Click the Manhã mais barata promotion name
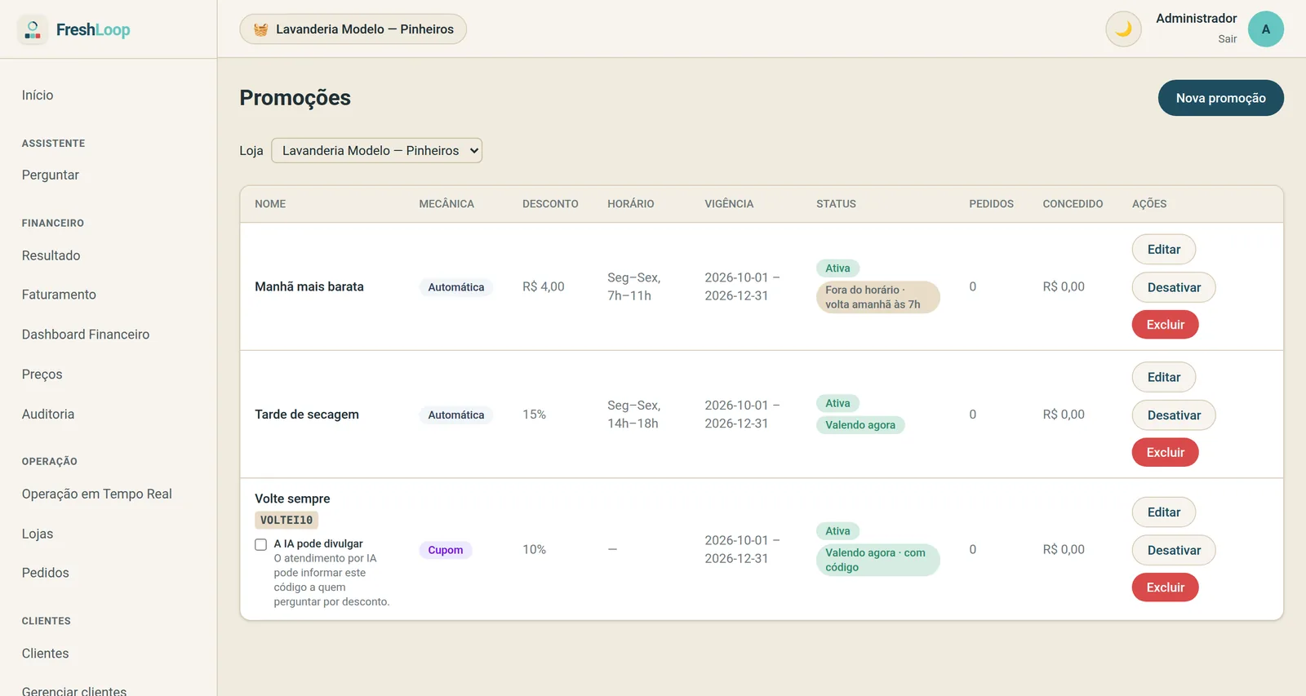The height and width of the screenshot is (696, 1306). coord(309,286)
